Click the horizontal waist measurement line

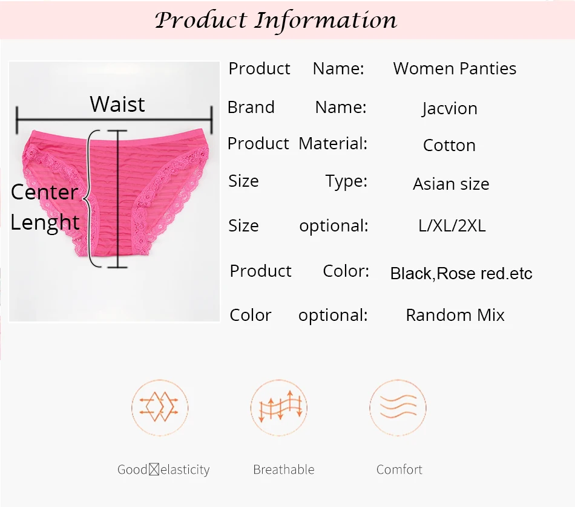coord(114,120)
